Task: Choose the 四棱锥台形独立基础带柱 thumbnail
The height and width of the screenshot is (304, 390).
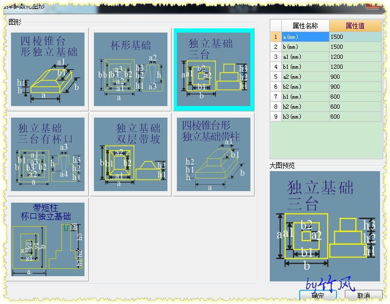Action: [214, 154]
